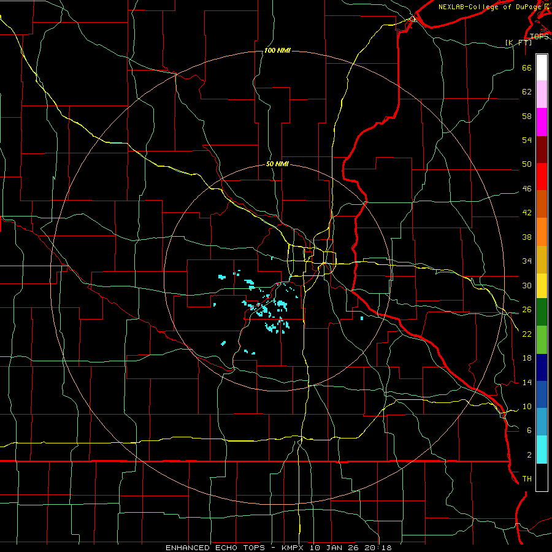Select the light green legend swatch
The height and width of the screenshot is (552, 552).
point(542,340)
